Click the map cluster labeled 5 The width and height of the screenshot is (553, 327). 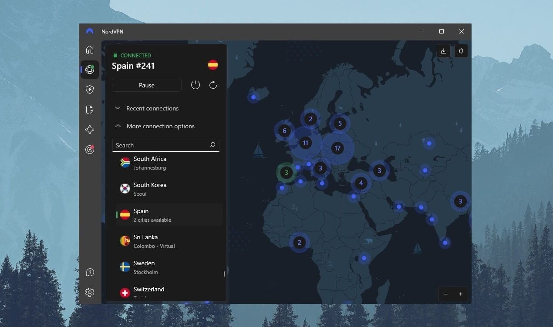(340, 123)
